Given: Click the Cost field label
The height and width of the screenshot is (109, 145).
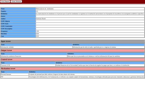Looking at the screenshot, I should click(x=2, y=36).
